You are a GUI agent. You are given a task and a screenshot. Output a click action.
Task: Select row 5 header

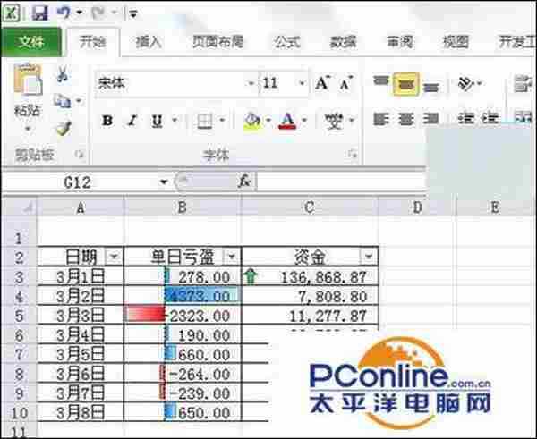tap(19, 316)
